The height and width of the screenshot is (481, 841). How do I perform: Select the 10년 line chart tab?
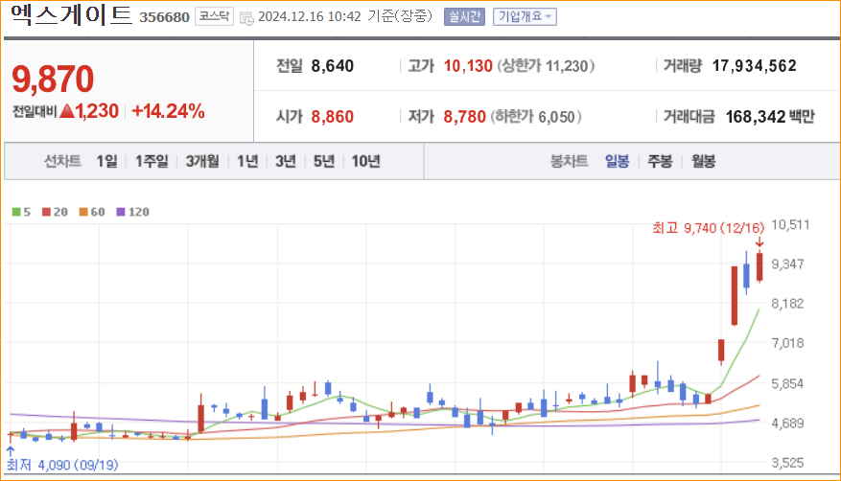click(365, 161)
